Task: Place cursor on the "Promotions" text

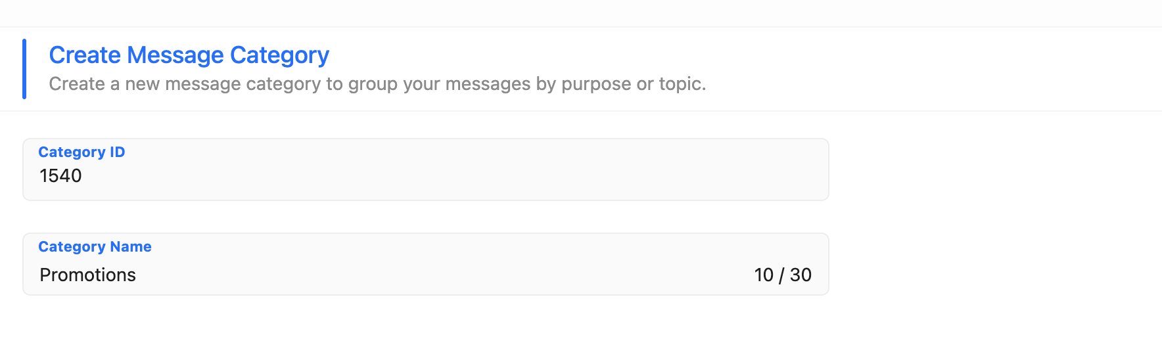Action: click(87, 275)
